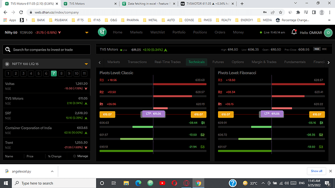
Task: Click the browser address bar
Action: pyautogui.click(x=145, y=13)
